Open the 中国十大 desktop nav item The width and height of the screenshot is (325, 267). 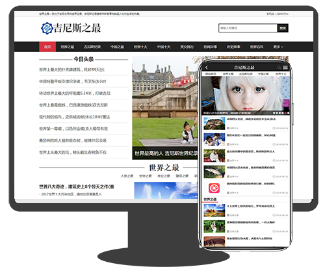(164, 47)
